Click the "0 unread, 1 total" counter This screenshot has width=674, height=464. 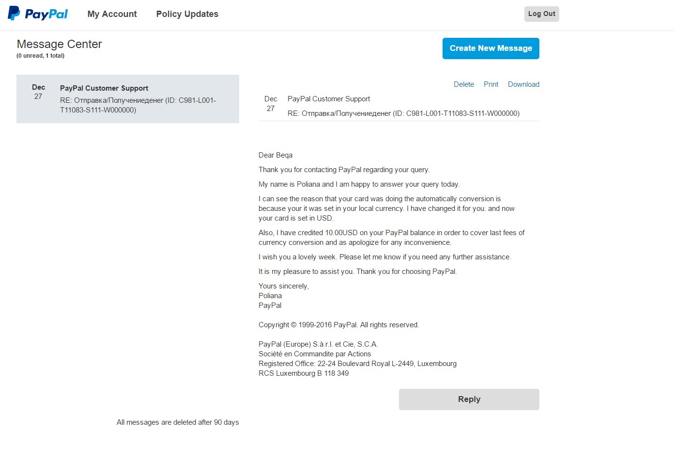[40, 56]
